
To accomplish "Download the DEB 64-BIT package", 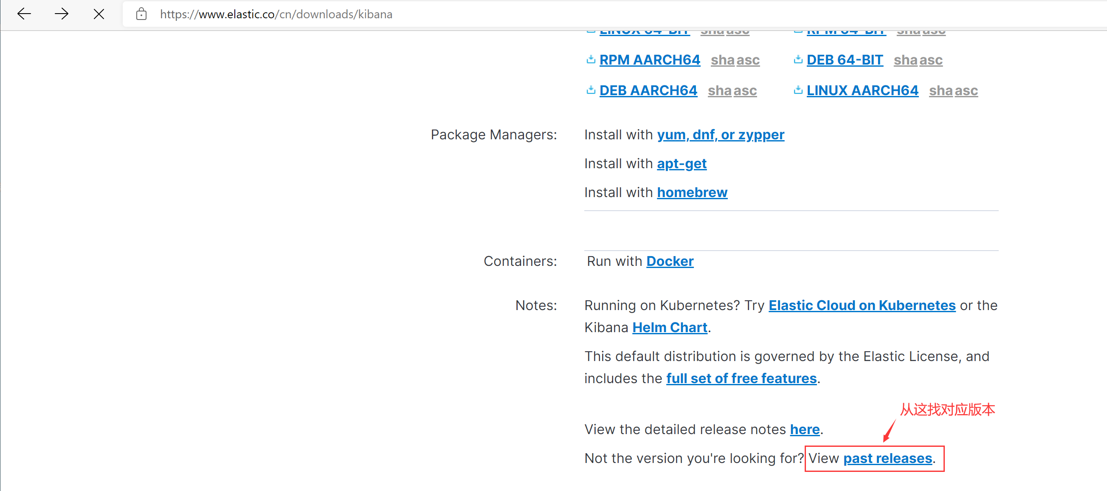I will click(845, 60).
